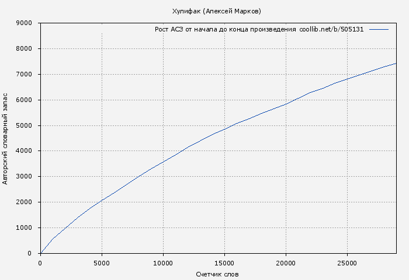Click the 20000 tick label on x-axis
Image resolution: width=409 pixels, height=280 pixels.
click(x=286, y=262)
